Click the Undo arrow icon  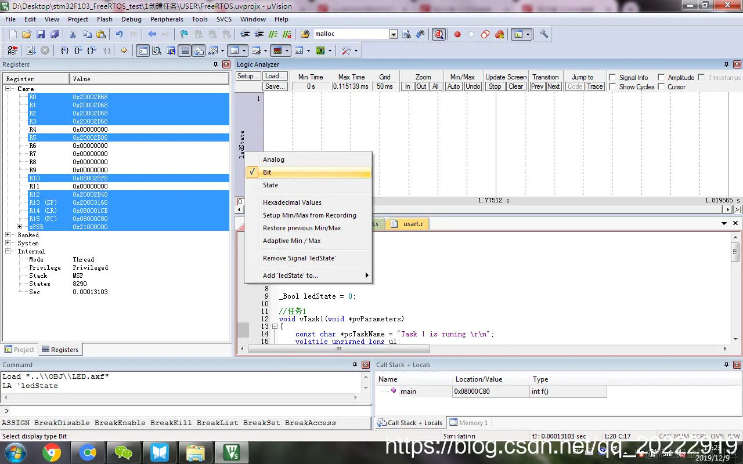(x=119, y=34)
